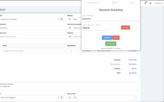Click the blue LIMPAR button
This screenshot has width=164, height=102.
(107, 38)
